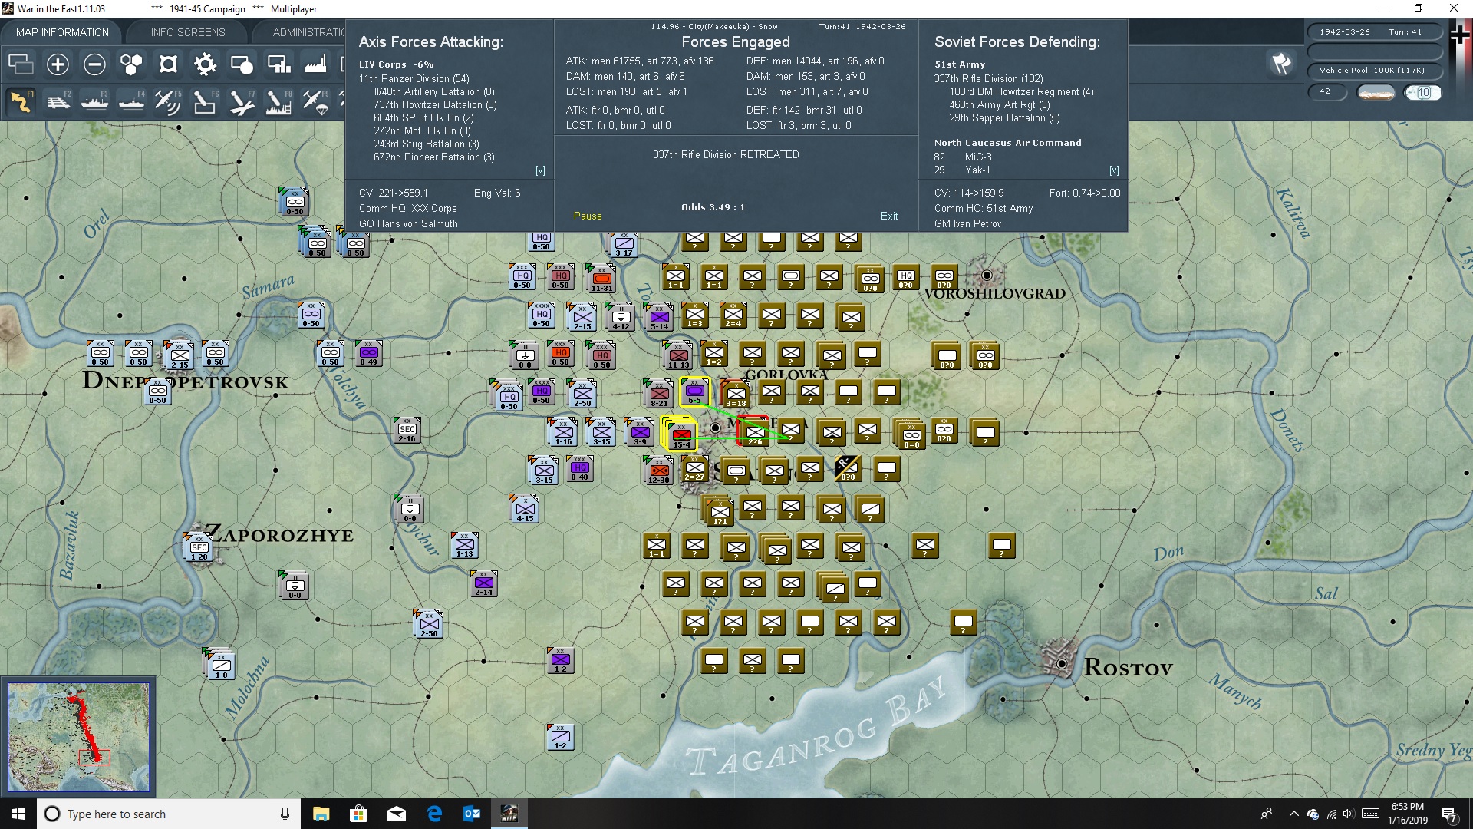The height and width of the screenshot is (829, 1473).
Task: Select the F2 rail transport mode icon
Action: (58, 101)
